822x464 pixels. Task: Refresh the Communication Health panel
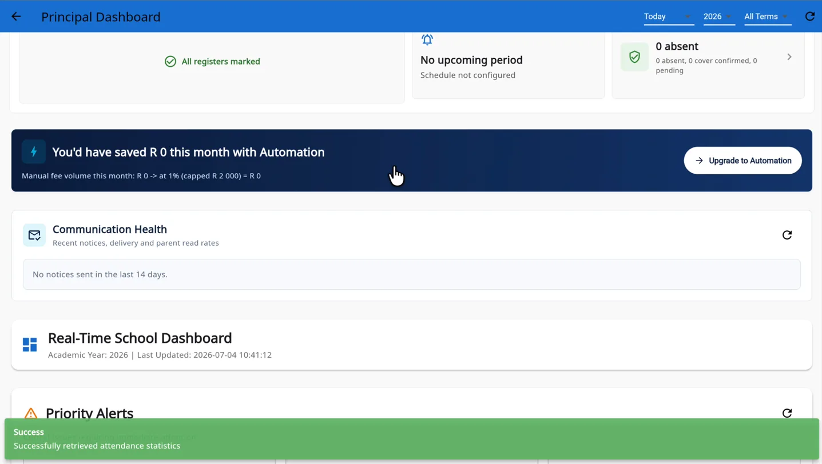(x=787, y=235)
